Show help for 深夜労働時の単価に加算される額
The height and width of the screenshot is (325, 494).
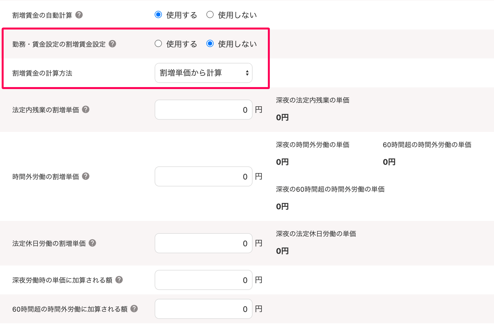coord(119,280)
